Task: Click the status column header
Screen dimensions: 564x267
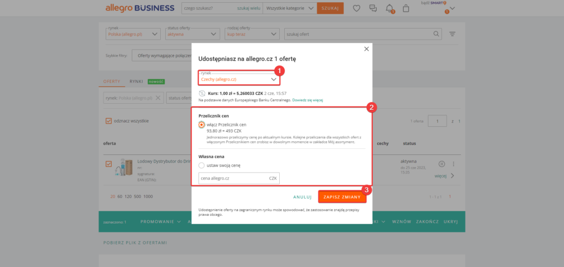Action: [409, 143]
